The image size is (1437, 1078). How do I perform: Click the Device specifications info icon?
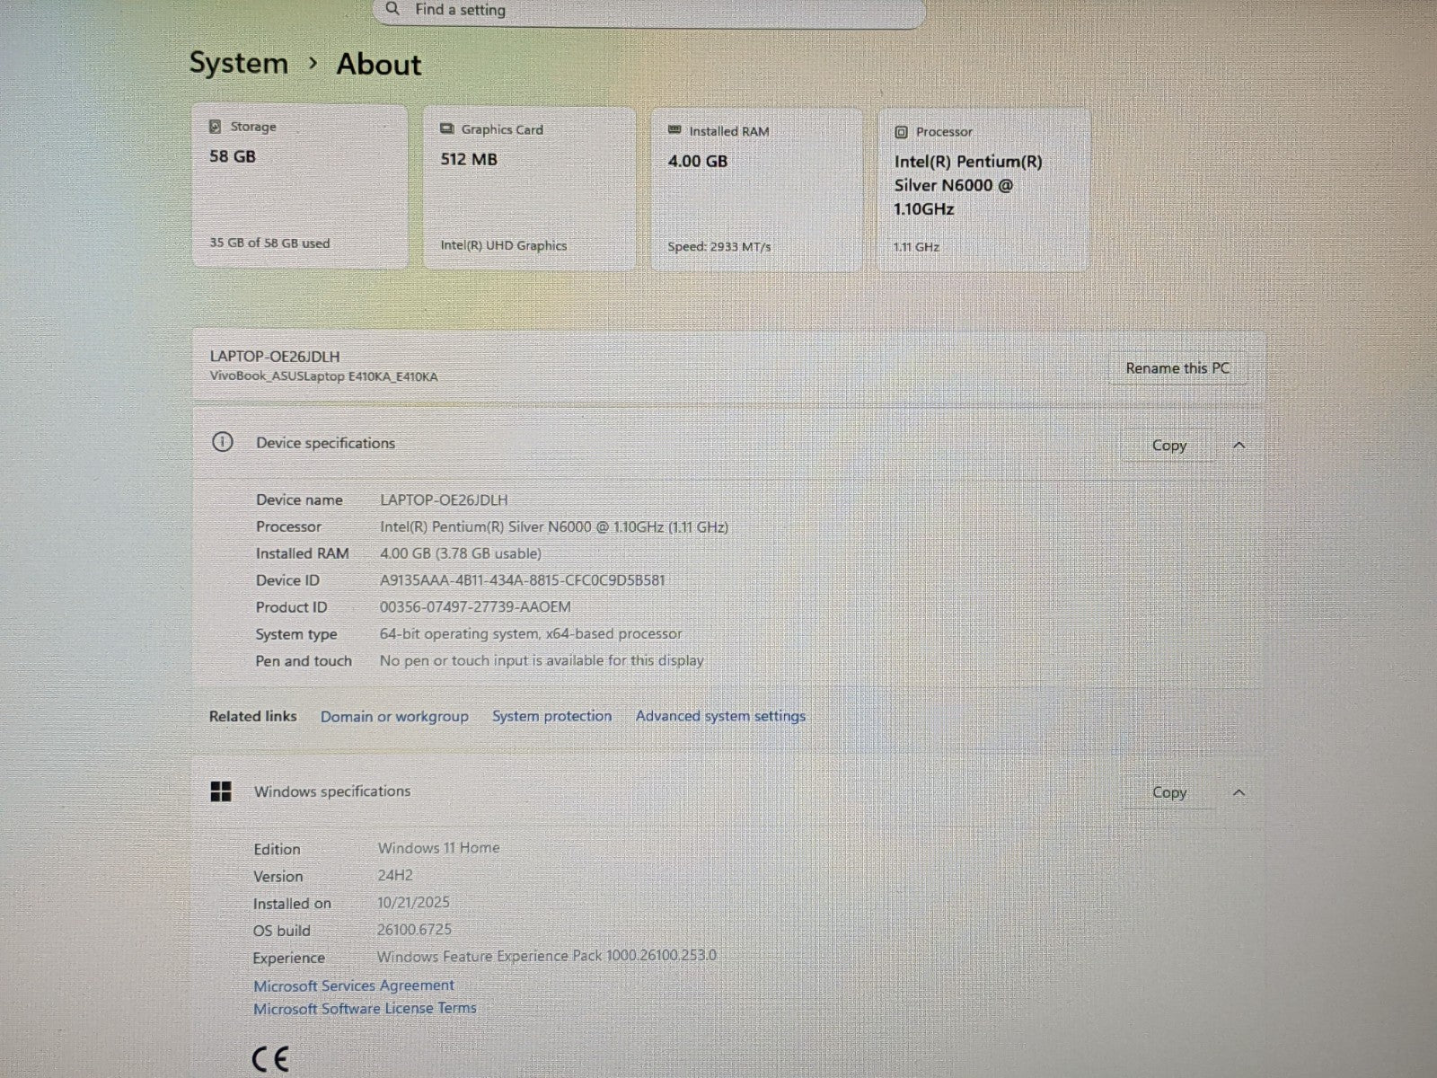[x=222, y=442]
